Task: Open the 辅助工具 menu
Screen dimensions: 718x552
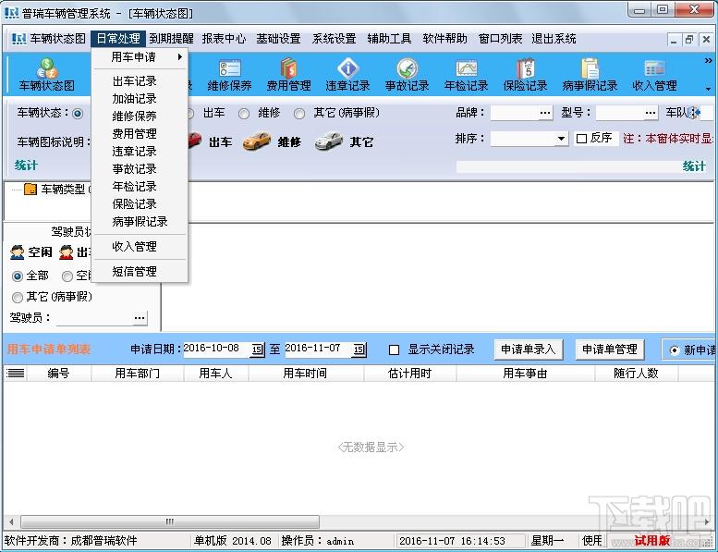Action: pos(389,39)
